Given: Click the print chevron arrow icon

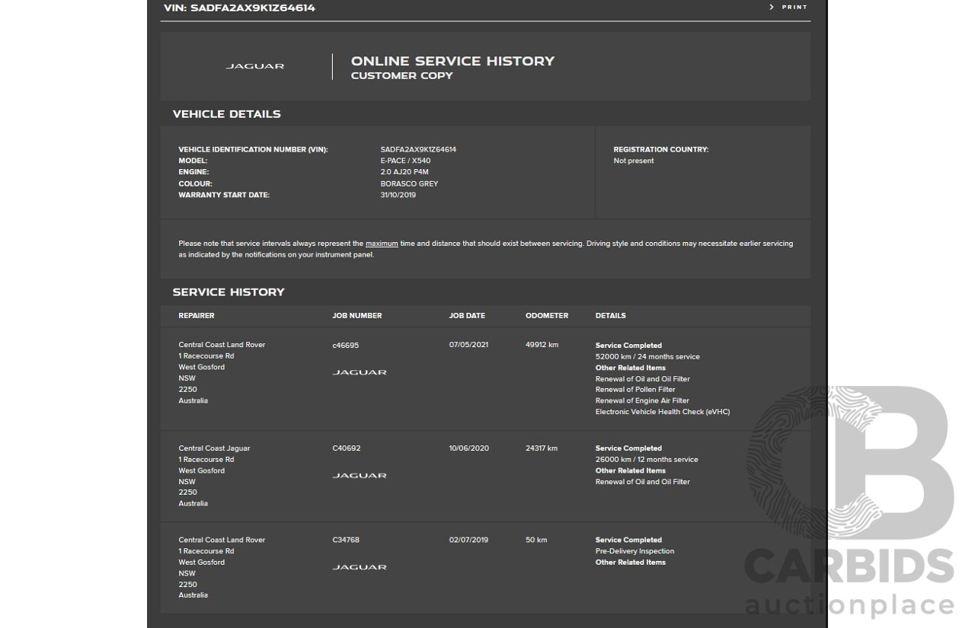Looking at the screenshot, I should coord(772,7).
